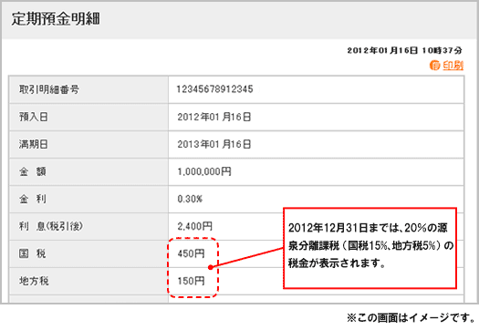Click the 満期日 row label
This screenshot has height=330, width=479.
point(34,144)
